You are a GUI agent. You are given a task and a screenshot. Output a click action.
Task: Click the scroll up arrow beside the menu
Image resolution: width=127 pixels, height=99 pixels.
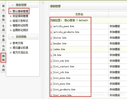(43, 3)
